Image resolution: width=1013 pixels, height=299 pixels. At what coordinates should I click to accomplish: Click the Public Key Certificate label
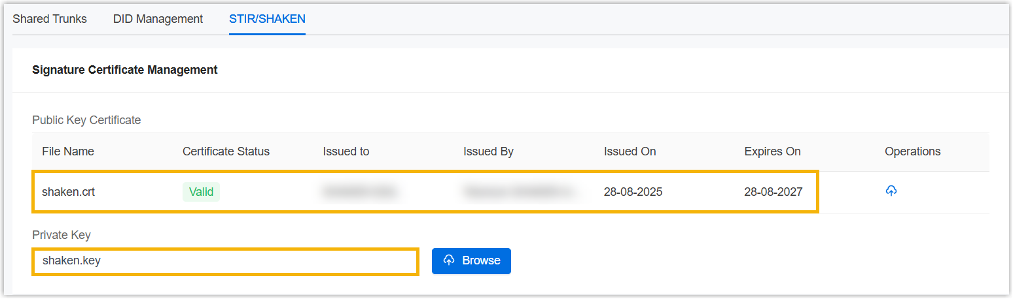(x=86, y=120)
